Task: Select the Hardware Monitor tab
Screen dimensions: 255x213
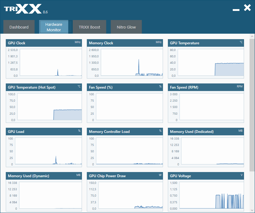Action: tap(54, 27)
